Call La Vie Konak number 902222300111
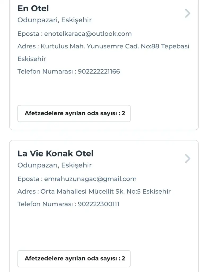Image resolution: width=208 pixels, height=272 pixels. pyautogui.click(x=98, y=204)
